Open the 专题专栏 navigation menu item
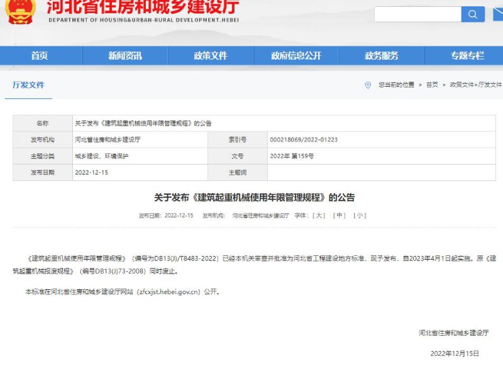The image size is (503, 366). click(x=467, y=56)
